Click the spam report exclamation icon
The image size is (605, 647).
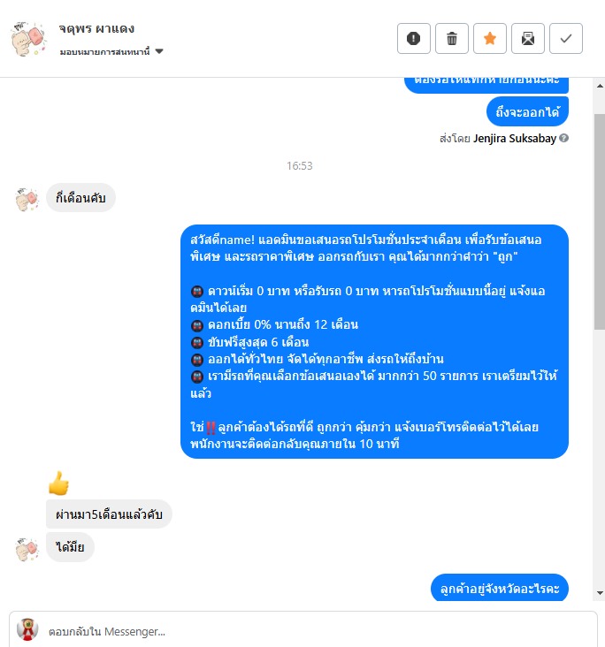[413, 38]
